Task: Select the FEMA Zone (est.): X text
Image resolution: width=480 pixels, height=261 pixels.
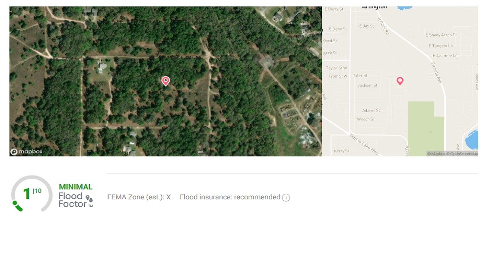Action: pyautogui.click(x=139, y=197)
